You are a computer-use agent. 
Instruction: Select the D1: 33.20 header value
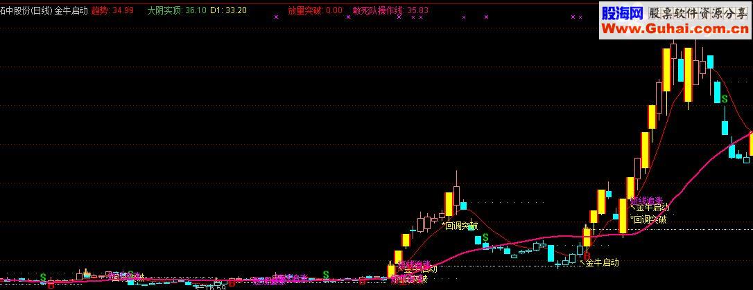coord(229,10)
